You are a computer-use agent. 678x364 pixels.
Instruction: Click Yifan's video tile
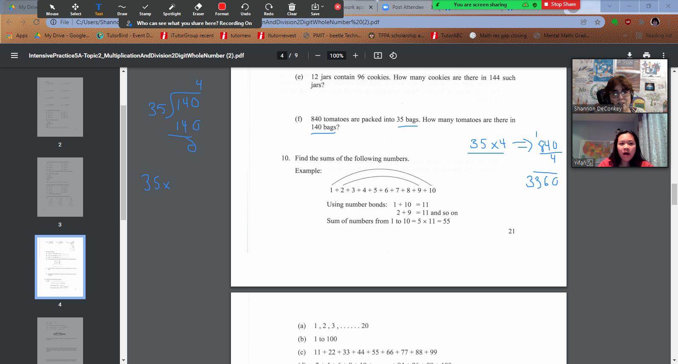(x=620, y=140)
